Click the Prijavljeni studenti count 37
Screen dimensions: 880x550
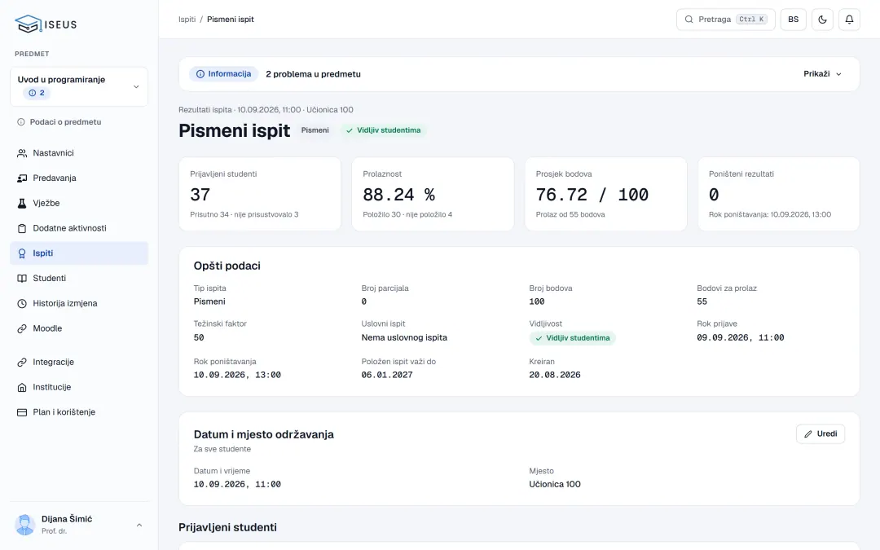200,195
